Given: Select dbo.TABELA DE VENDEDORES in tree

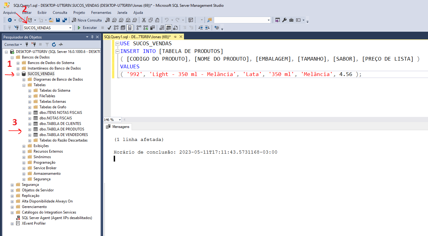Looking at the screenshot, I should (x=64, y=135).
